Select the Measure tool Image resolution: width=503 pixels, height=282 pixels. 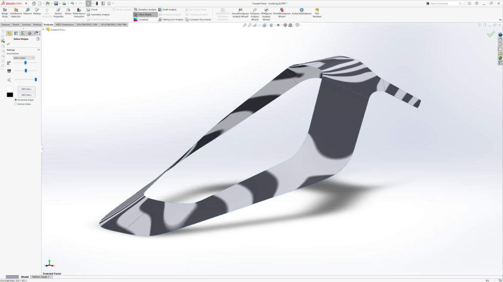point(27,11)
